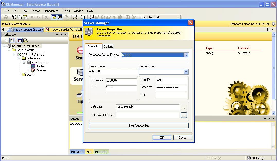
Task: Click the spectrawikidb database cylinder icon
Action: coord(29,62)
